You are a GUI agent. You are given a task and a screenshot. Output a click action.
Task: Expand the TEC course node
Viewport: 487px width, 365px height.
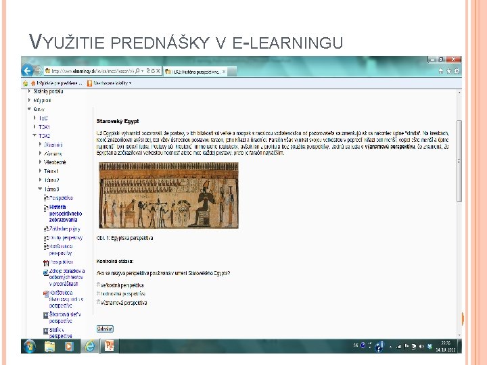click(34, 118)
